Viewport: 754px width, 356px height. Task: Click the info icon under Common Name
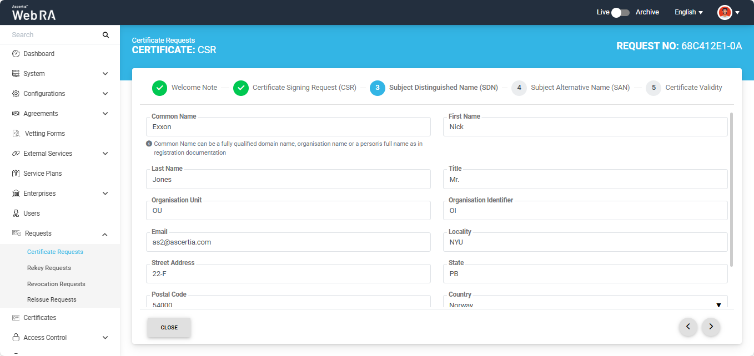tap(149, 144)
